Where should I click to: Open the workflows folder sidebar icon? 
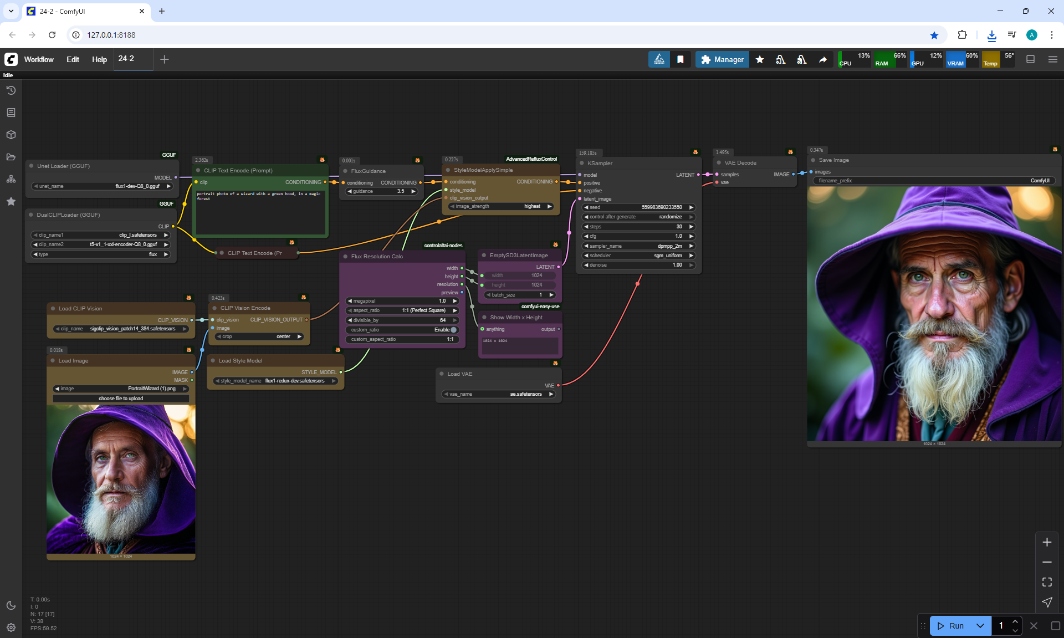[11, 157]
